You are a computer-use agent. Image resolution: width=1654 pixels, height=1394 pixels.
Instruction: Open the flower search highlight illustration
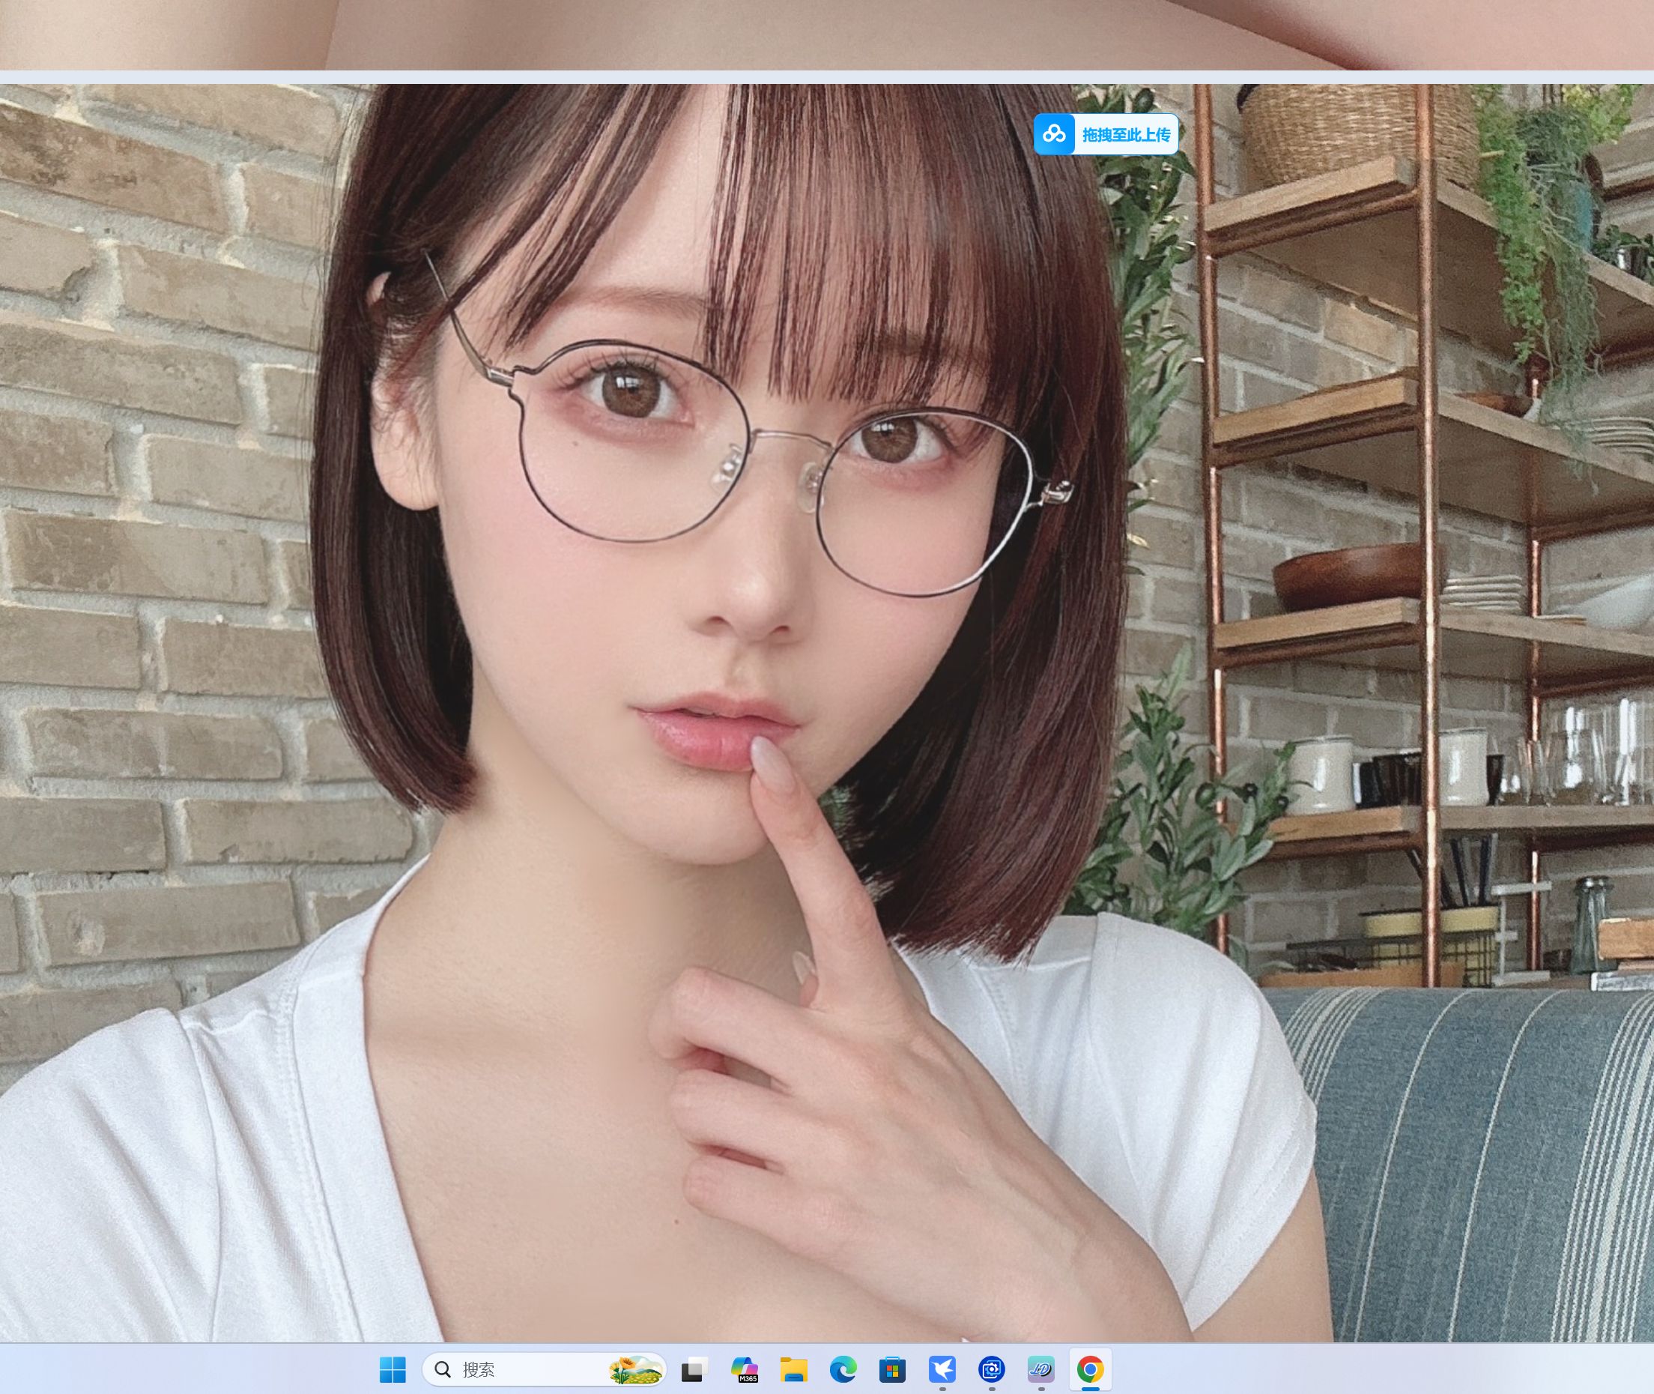(635, 1369)
